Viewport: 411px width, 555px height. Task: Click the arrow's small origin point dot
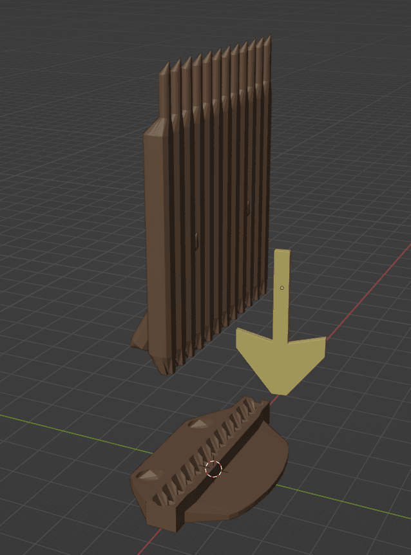coord(282,288)
